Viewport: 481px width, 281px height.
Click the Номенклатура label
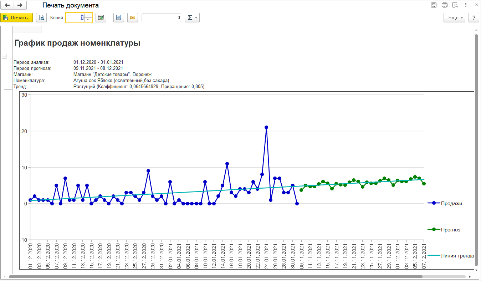coord(29,80)
